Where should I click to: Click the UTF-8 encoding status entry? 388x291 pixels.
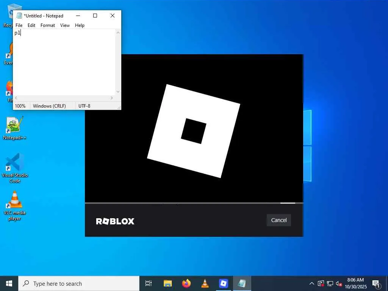tap(84, 106)
